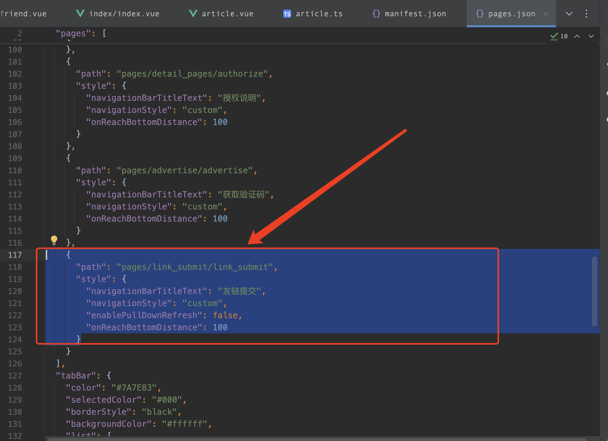Click the Vue icon on index/index.vue tab
Image resolution: width=608 pixels, height=441 pixels.
click(80, 14)
